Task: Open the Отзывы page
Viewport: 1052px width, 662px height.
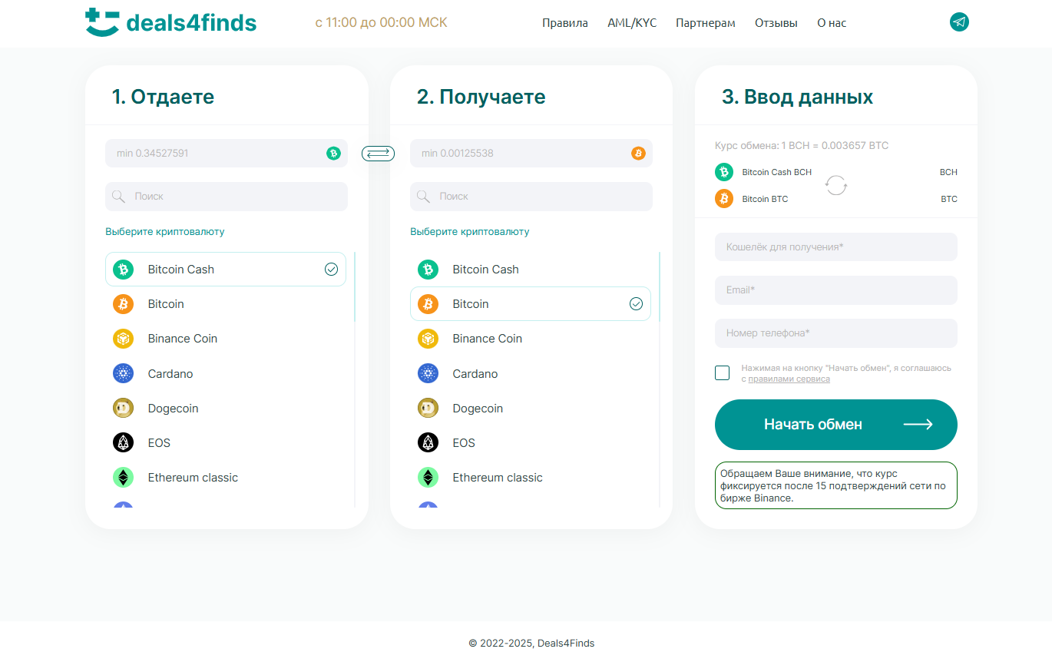Action: click(x=776, y=23)
